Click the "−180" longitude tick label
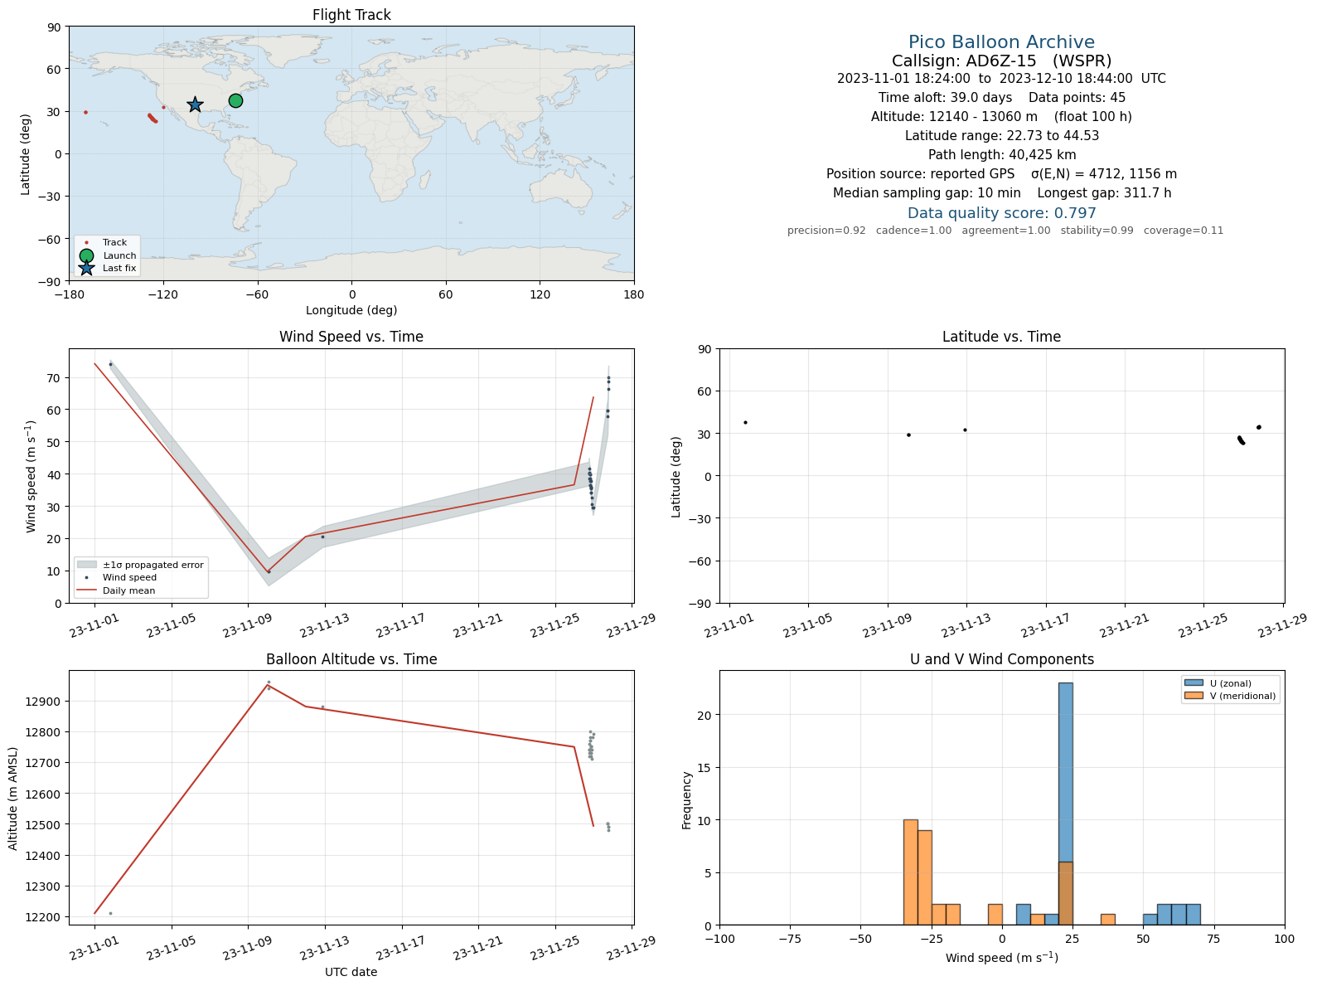 click(x=69, y=294)
